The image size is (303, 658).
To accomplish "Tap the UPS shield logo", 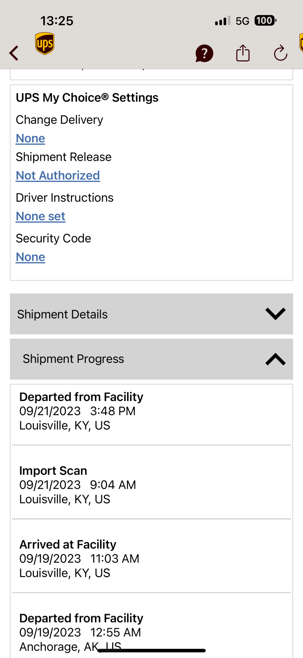I will click(45, 43).
